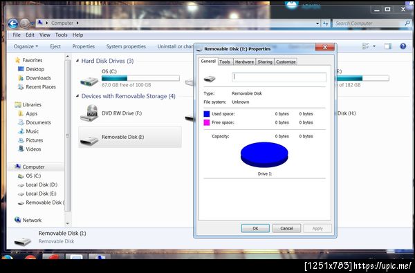415x273 pixels.
Task: Select OS (C:) in the navigation tree
Action: tap(33, 176)
